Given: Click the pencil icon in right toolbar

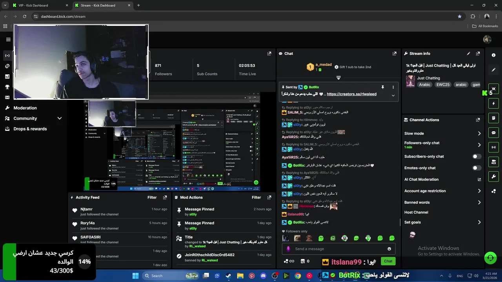Looking at the screenshot, I should (493, 70).
